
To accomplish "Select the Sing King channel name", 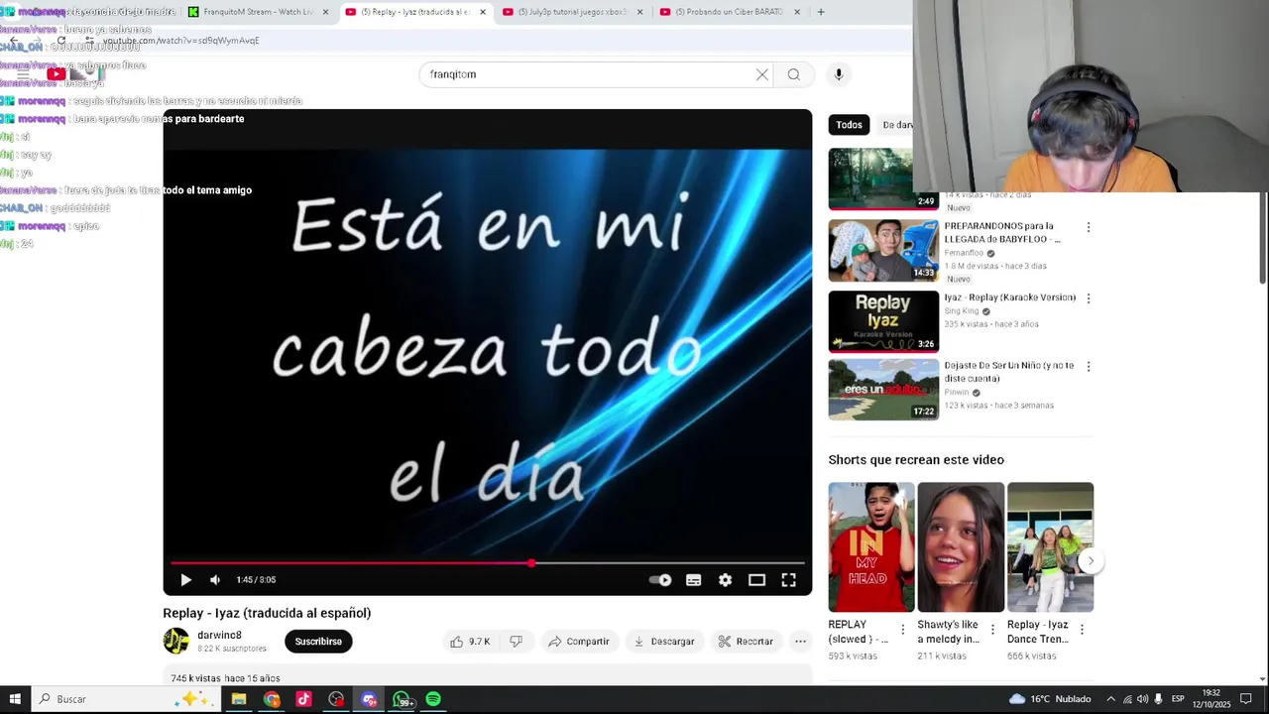I will point(962,311).
